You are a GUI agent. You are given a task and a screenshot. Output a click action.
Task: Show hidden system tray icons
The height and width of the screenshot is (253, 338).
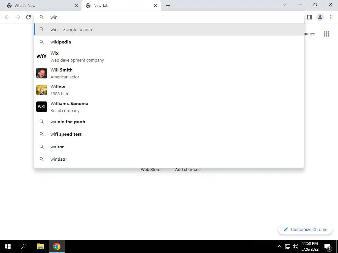[279, 246]
